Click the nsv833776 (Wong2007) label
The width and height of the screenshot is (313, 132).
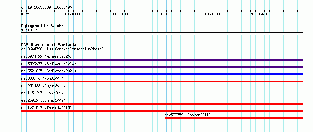tap(42, 78)
